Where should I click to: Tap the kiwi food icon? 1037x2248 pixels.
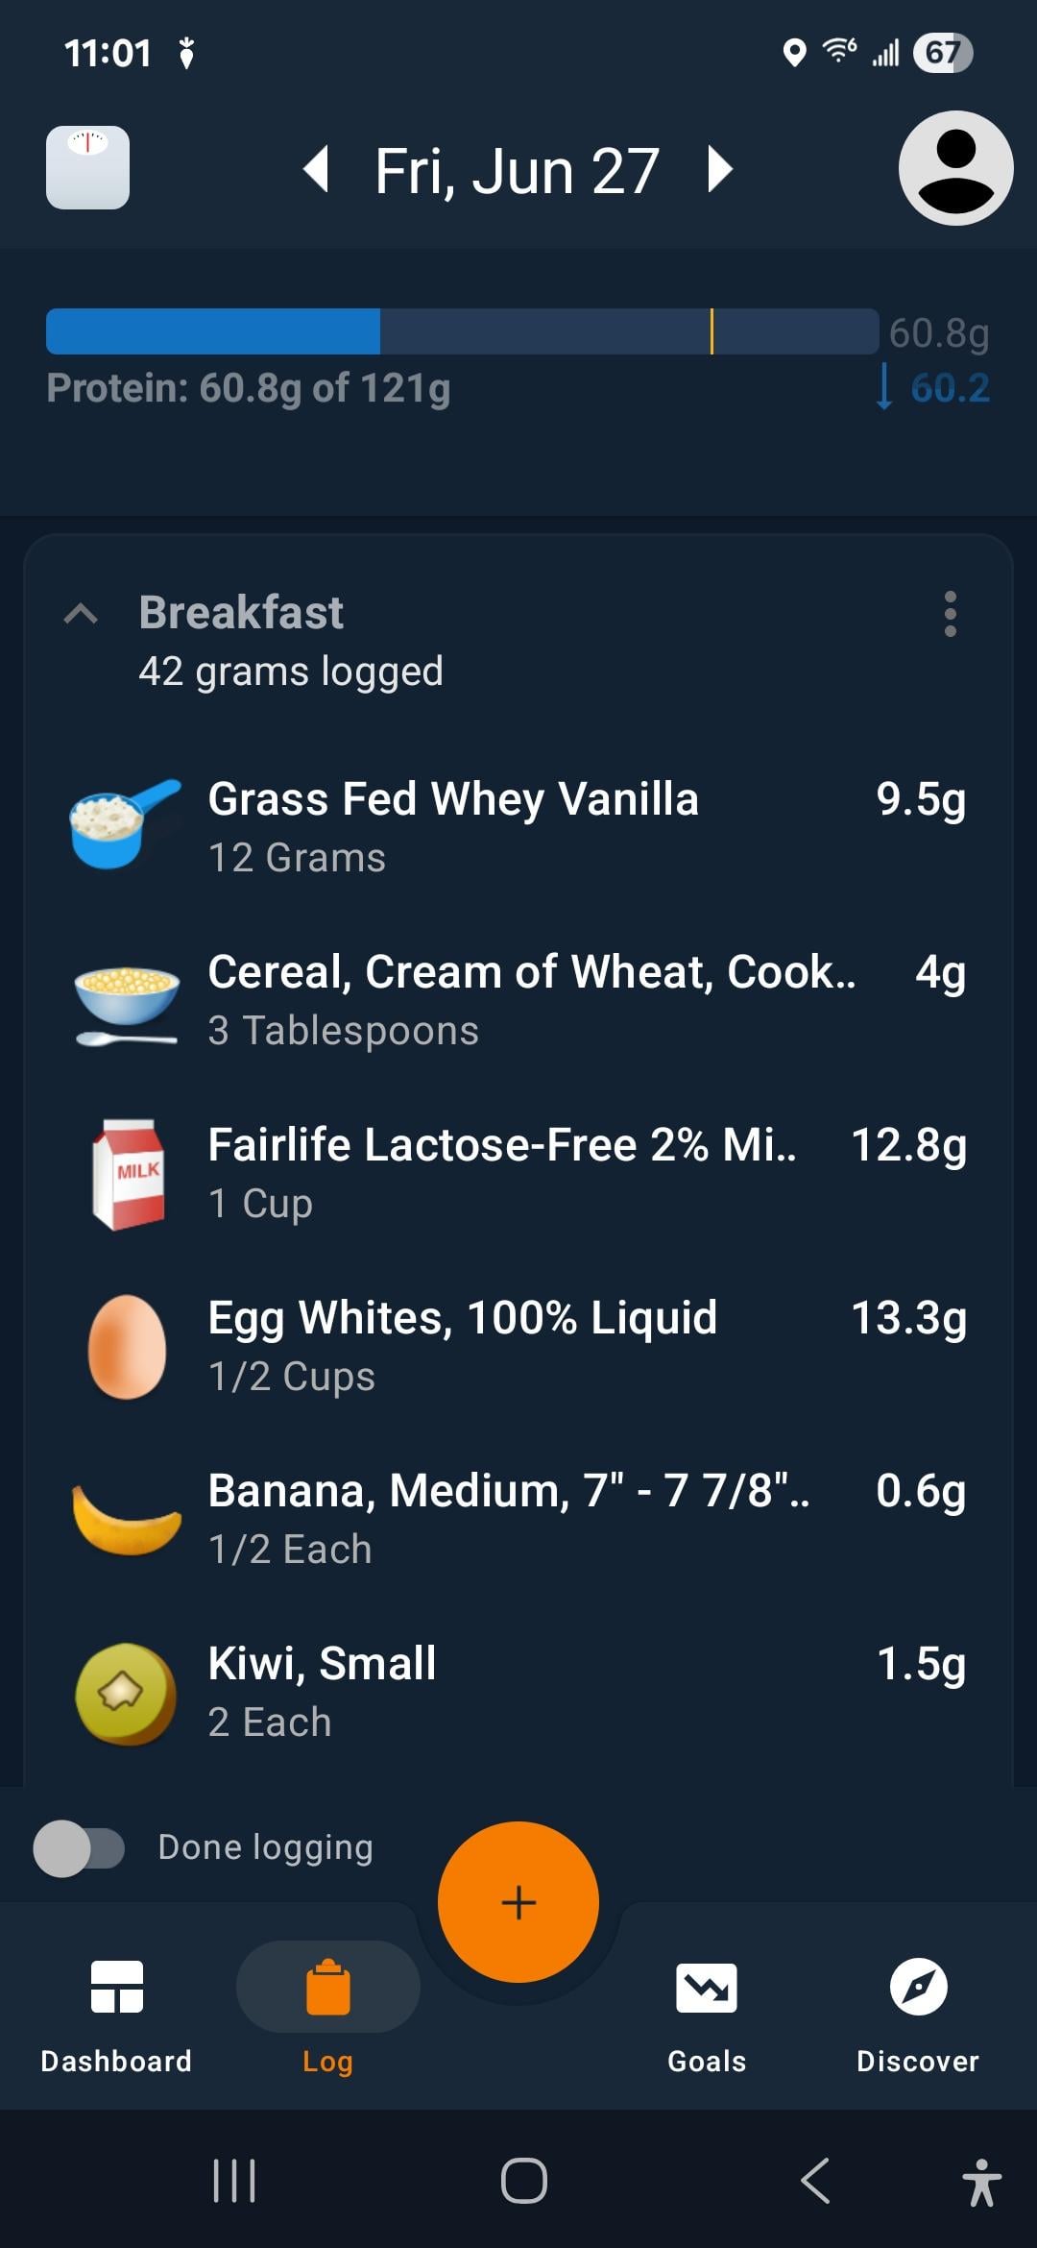click(126, 1693)
